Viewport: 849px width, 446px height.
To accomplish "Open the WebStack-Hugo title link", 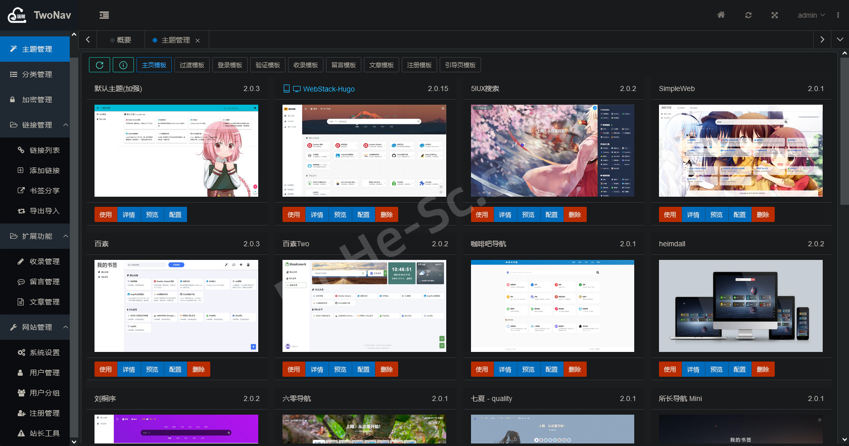I will (x=329, y=89).
